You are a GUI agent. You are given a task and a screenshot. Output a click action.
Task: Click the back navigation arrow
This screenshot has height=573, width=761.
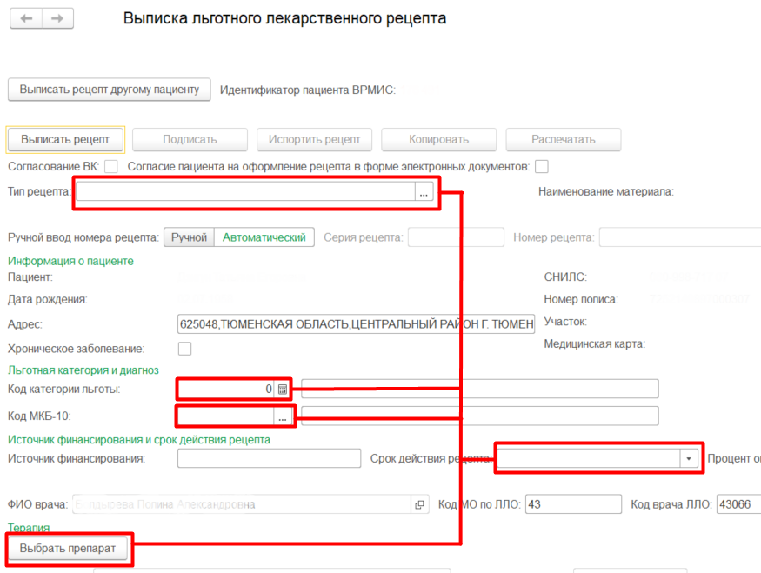tap(26, 18)
